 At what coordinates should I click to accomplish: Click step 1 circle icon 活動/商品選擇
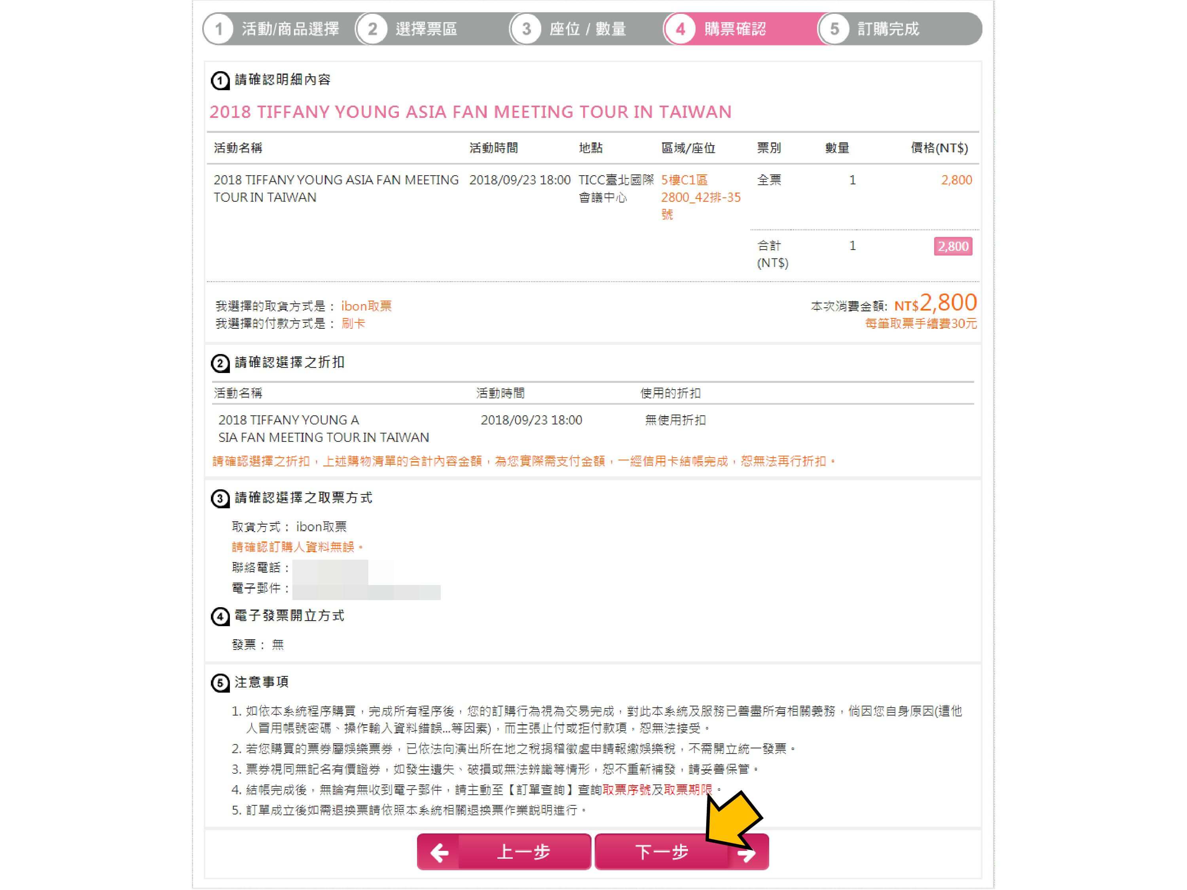click(x=218, y=28)
